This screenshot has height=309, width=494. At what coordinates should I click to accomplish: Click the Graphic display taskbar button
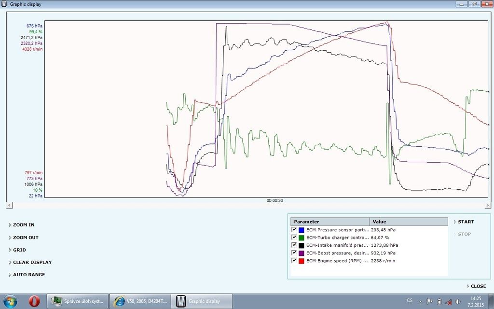[x=202, y=301]
